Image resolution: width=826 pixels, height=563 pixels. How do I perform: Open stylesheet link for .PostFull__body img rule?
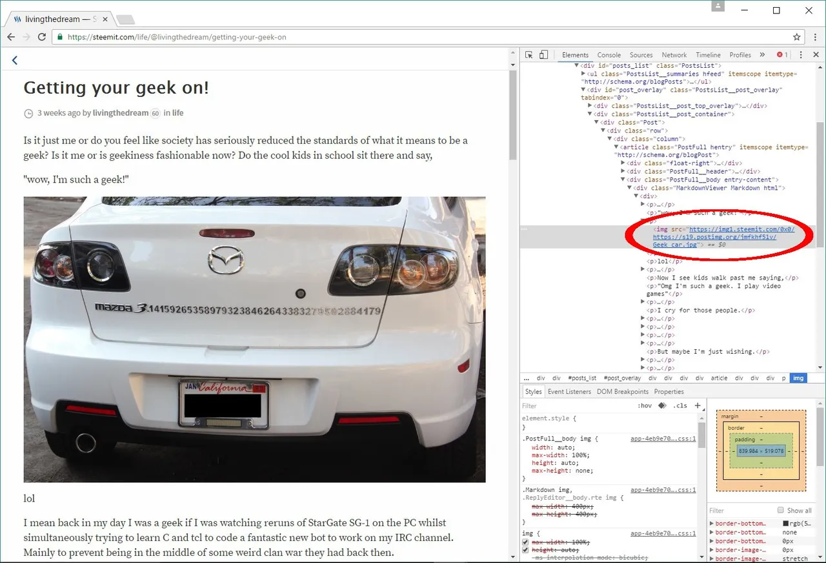[x=663, y=439]
